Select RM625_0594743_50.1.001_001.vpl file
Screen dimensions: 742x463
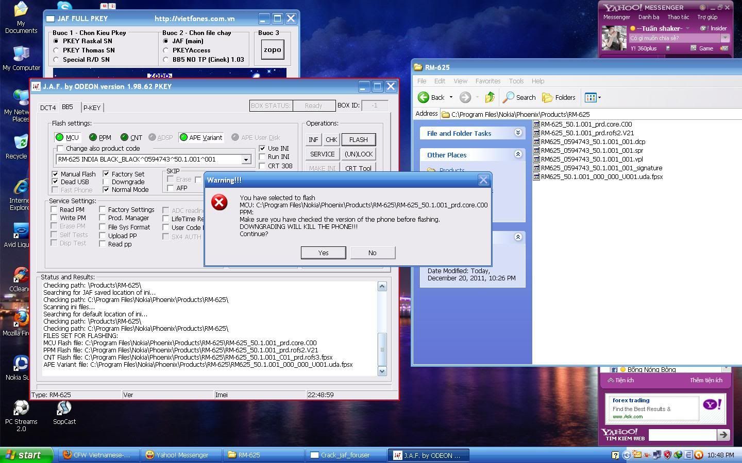(588, 159)
